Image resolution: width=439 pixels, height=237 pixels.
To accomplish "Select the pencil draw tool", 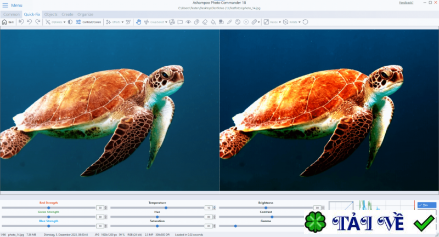I will [x=229, y=22].
